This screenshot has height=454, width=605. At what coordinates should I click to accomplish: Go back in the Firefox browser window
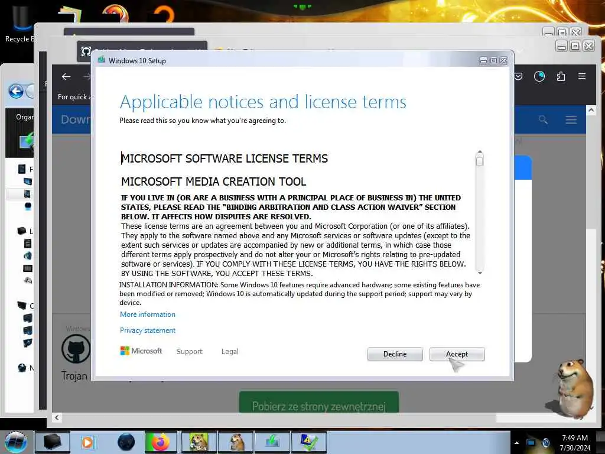66,76
